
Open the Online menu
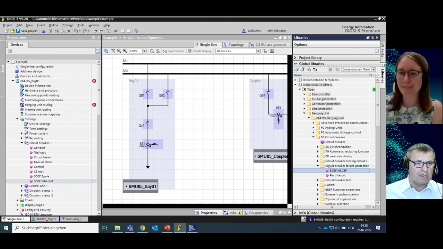[x=53, y=25]
